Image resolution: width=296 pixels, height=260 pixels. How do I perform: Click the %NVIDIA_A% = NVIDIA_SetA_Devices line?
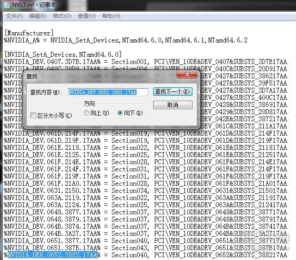(x=126, y=40)
